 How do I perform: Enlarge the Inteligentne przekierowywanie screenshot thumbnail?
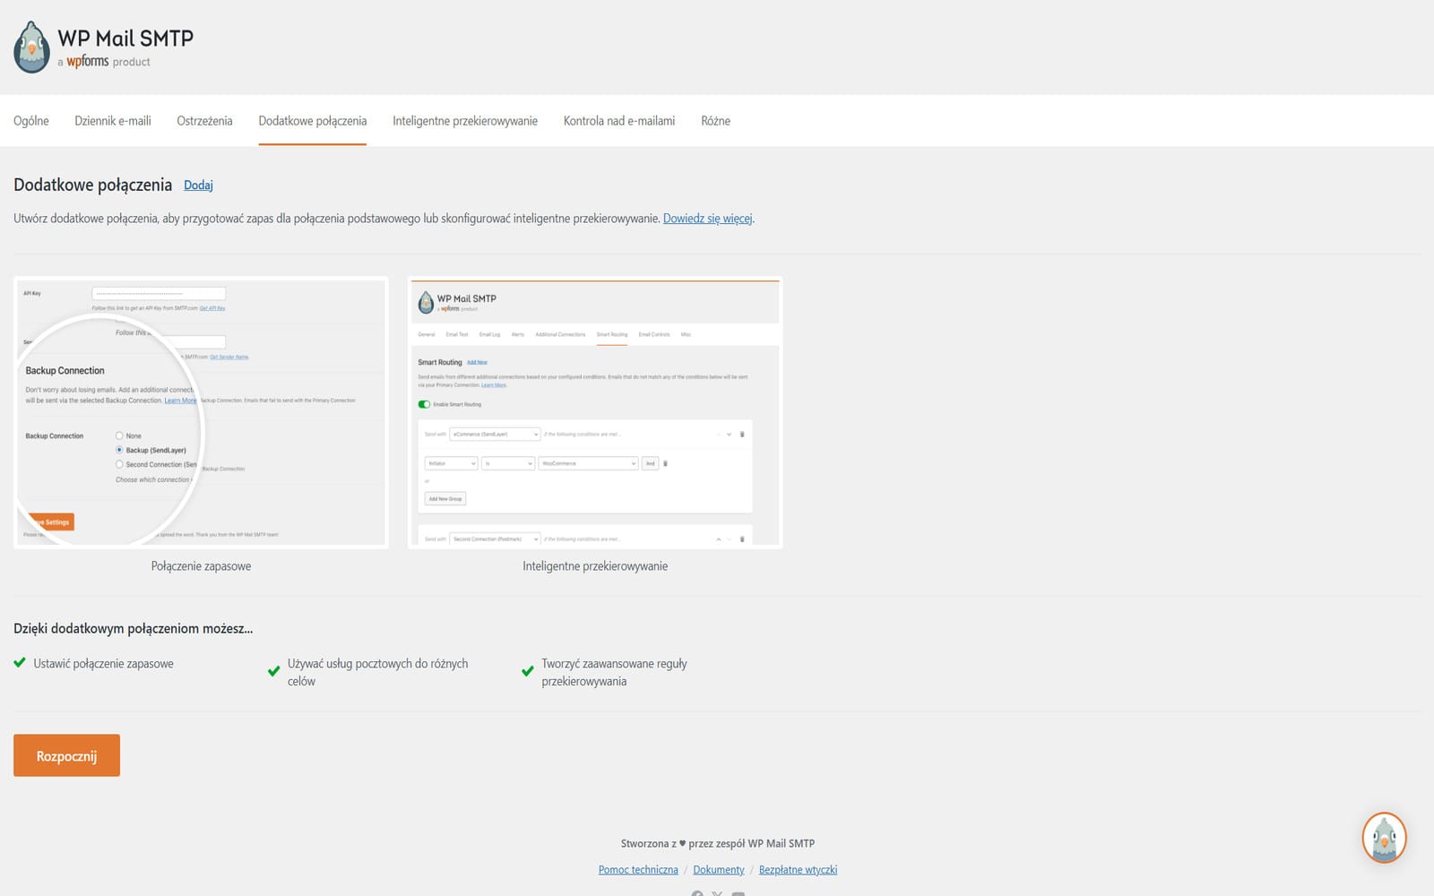pyautogui.click(x=595, y=412)
